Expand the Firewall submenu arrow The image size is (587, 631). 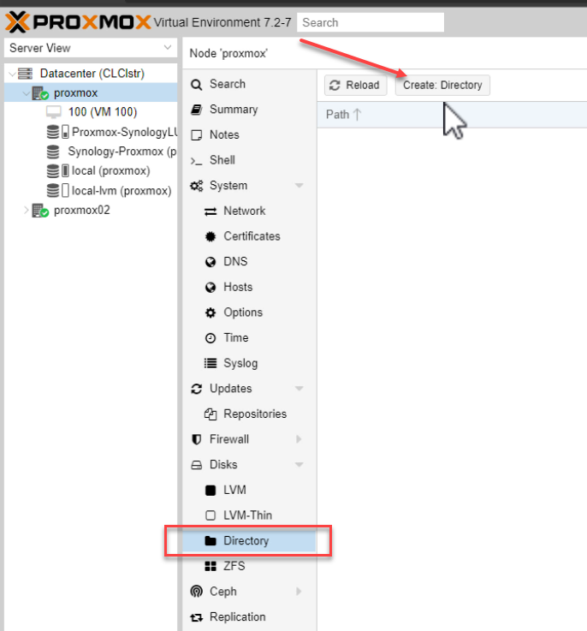pos(299,439)
